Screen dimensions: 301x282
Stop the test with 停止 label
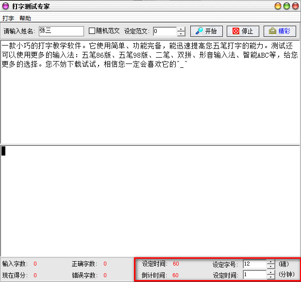(247, 31)
